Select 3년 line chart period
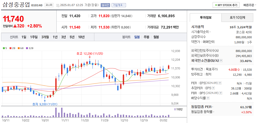Viewport: 257px width, 123px height. pos(64,37)
